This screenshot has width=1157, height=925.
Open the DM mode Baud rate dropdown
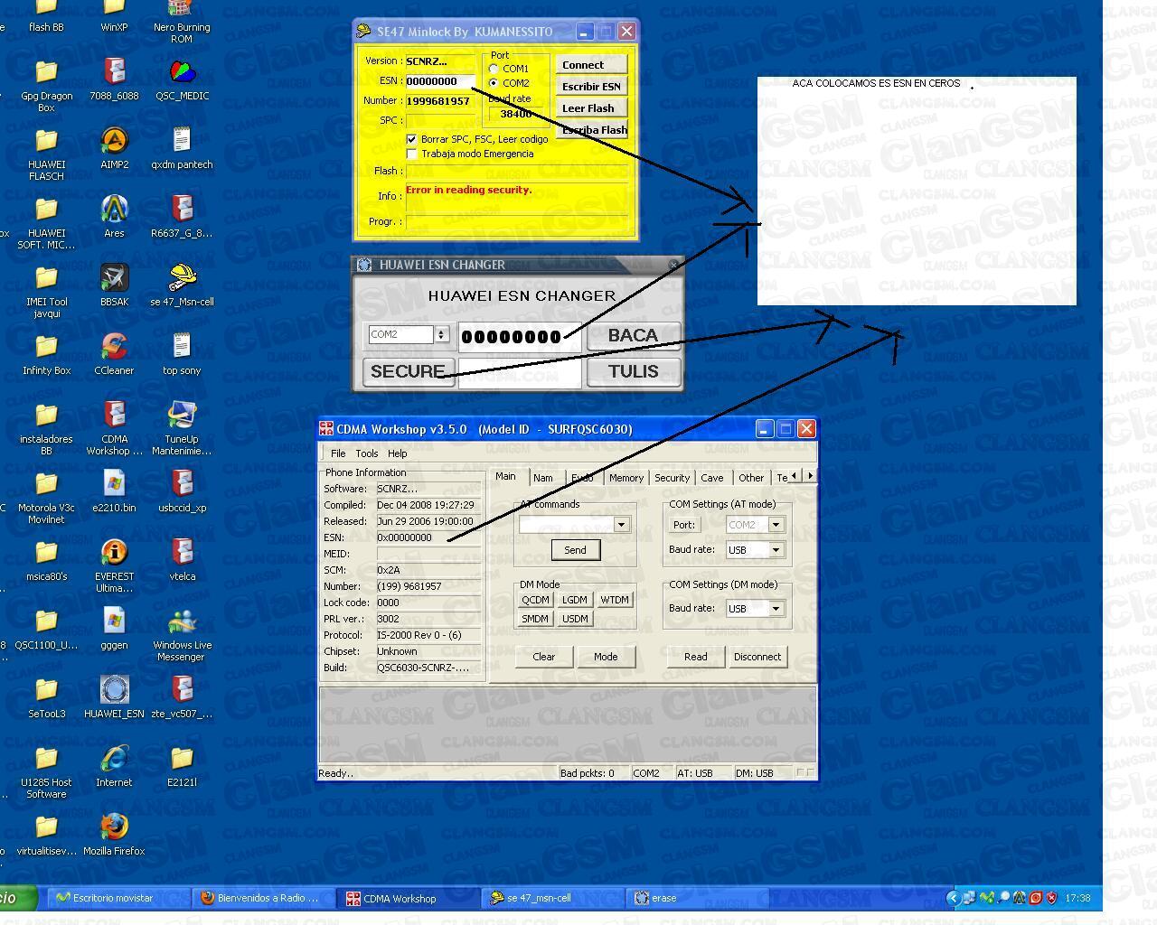point(776,608)
